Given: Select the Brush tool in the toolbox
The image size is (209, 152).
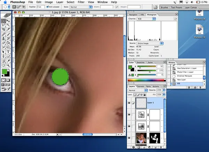Looking at the screenshot, I should coord(8,34).
